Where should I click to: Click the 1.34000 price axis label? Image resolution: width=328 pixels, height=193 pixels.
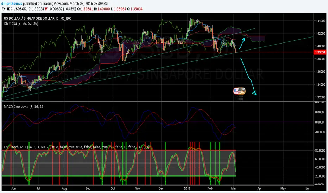[320, 85]
